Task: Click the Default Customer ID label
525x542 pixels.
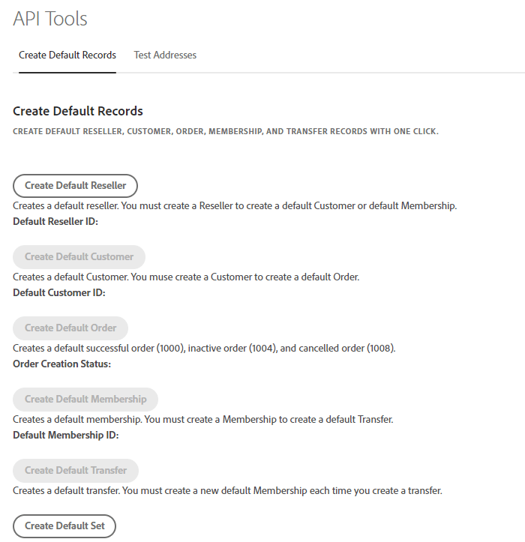Action: tap(59, 293)
